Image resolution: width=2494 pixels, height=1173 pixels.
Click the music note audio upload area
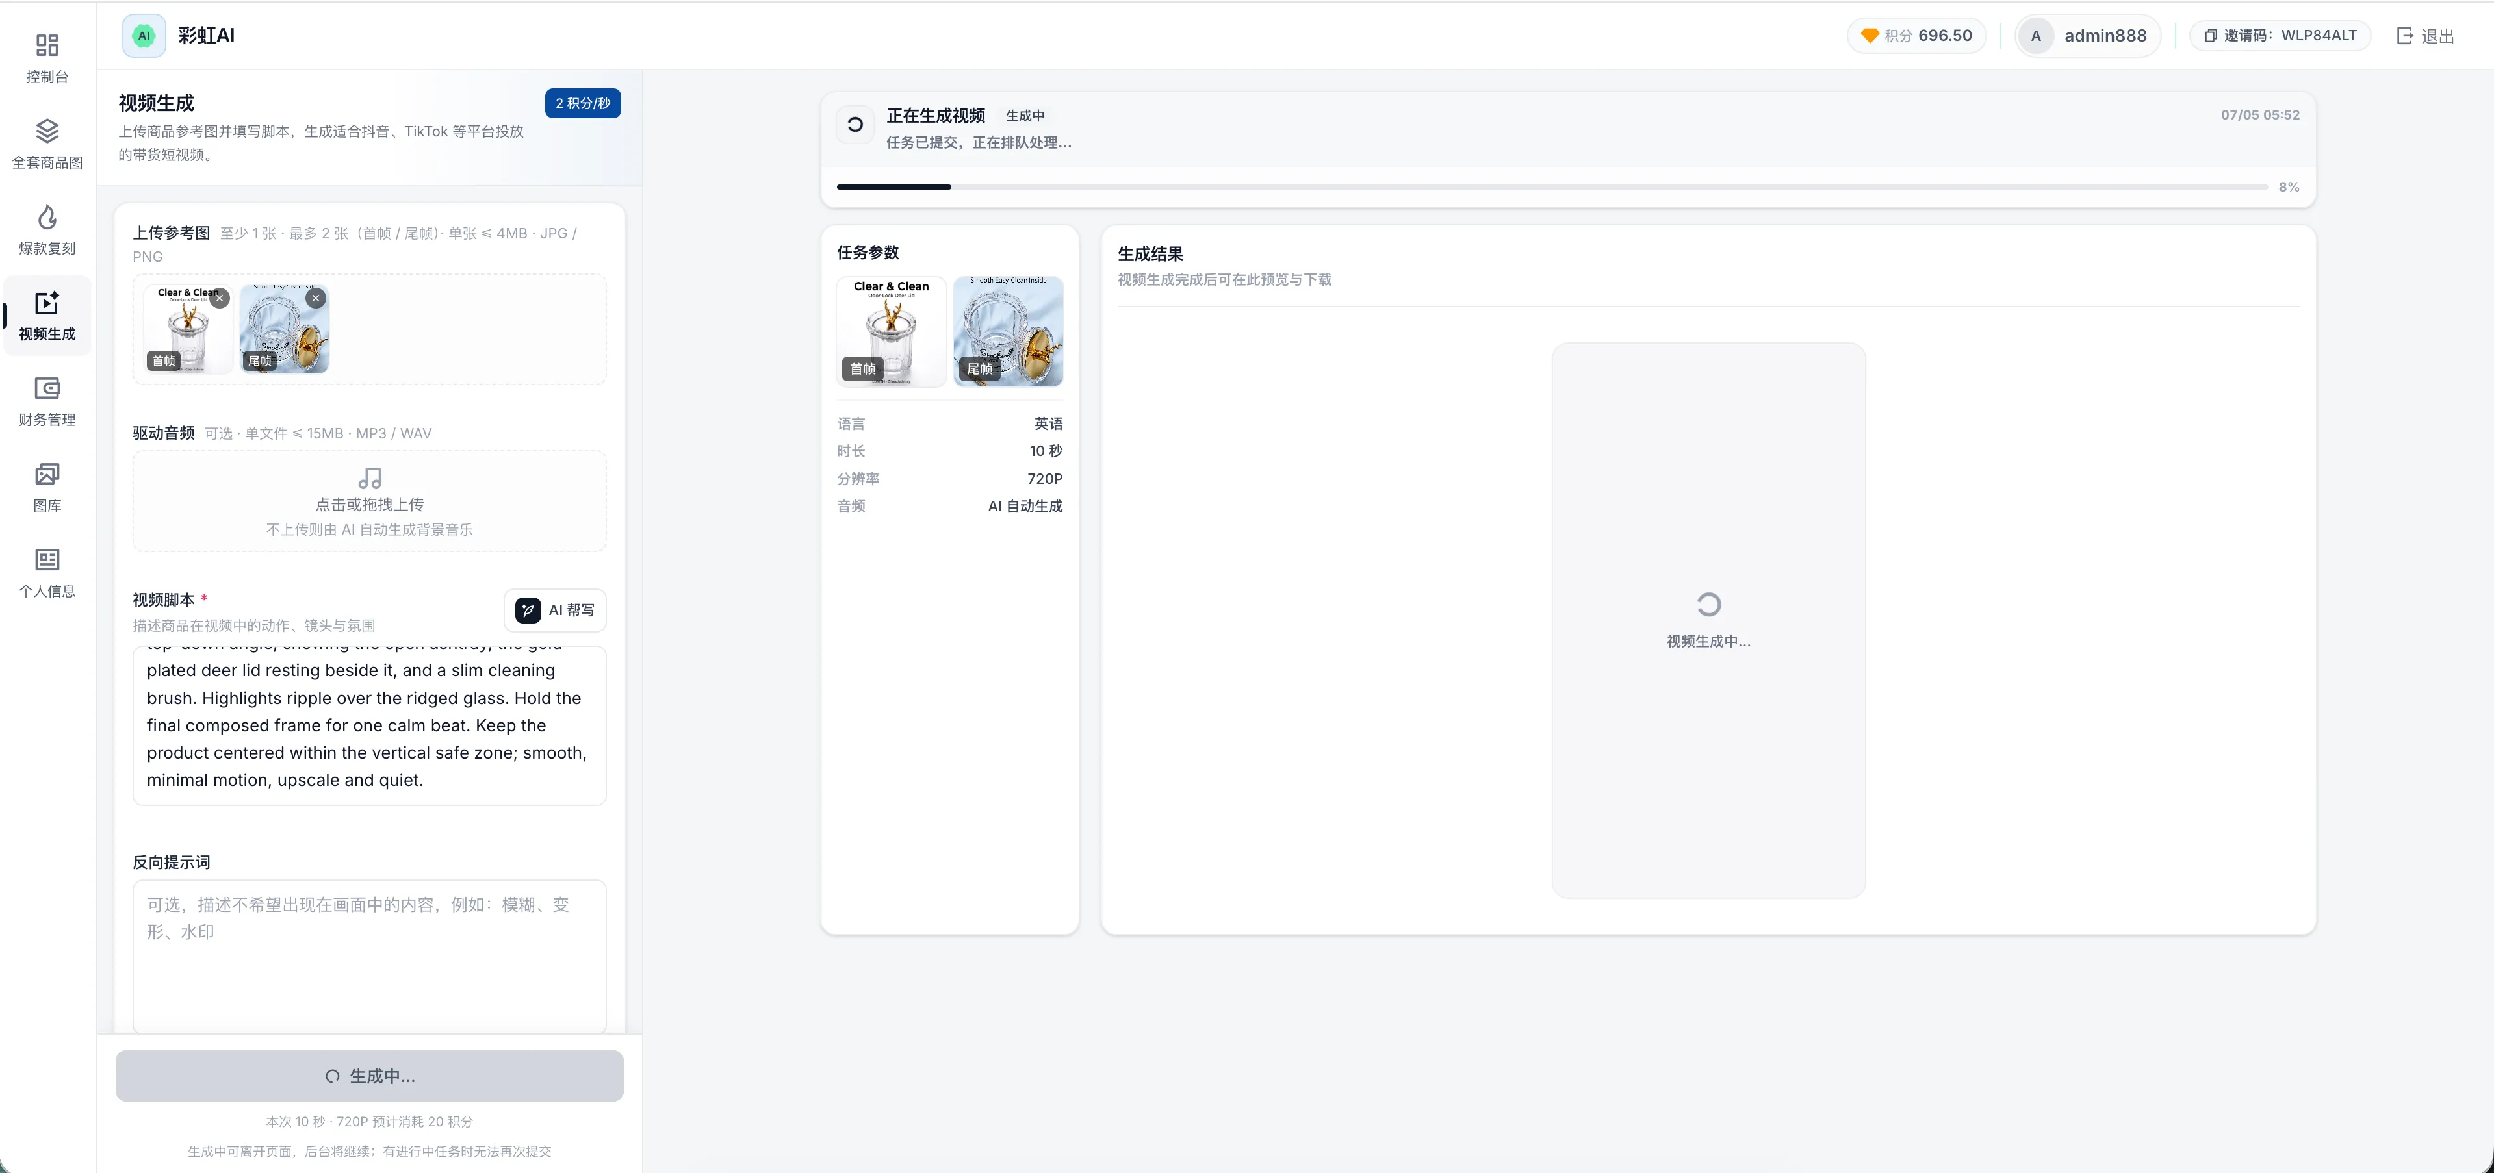tap(369, 501)
